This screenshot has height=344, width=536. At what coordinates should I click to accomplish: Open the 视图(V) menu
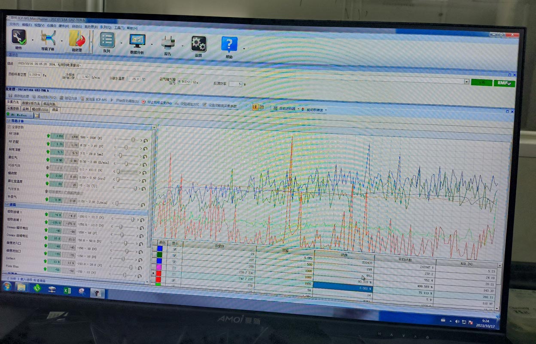[x=39, y=25]
